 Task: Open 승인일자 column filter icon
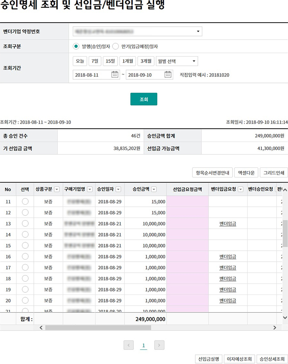coord(118,189)
